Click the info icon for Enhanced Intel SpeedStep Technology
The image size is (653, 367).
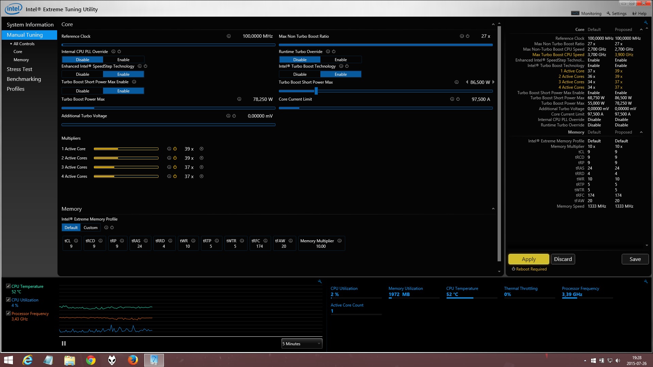coord(139,66)
